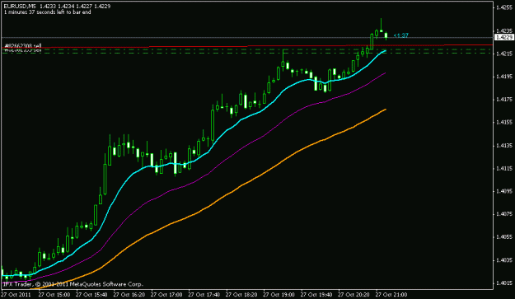Click the 1.4055 price axis label

click(x=505, y=237)
